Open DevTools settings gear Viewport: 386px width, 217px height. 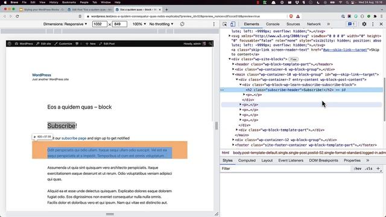click(364, 24)
